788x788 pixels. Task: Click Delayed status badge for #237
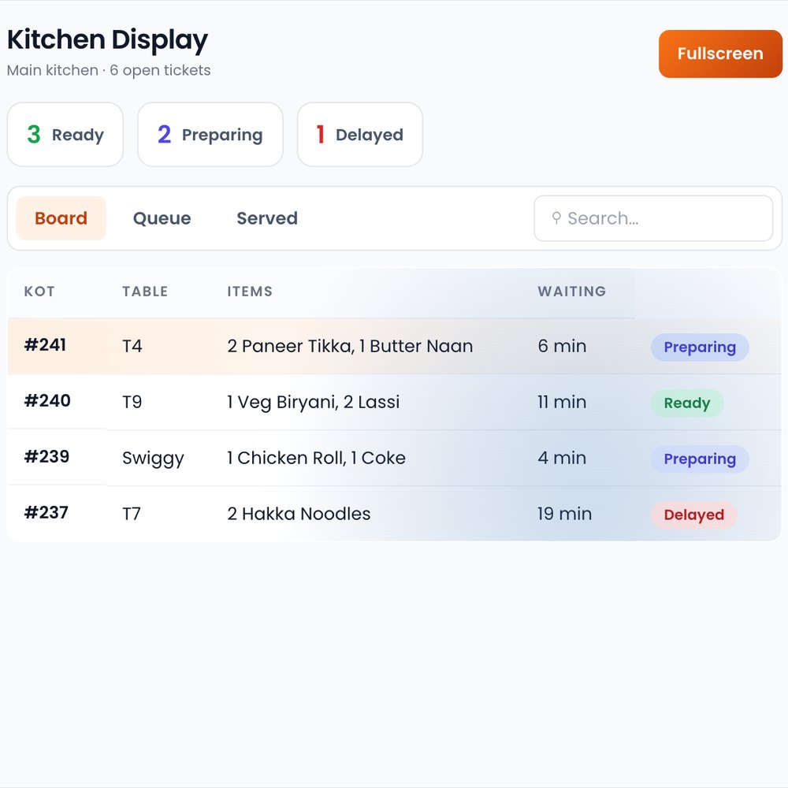coord(694,515)
